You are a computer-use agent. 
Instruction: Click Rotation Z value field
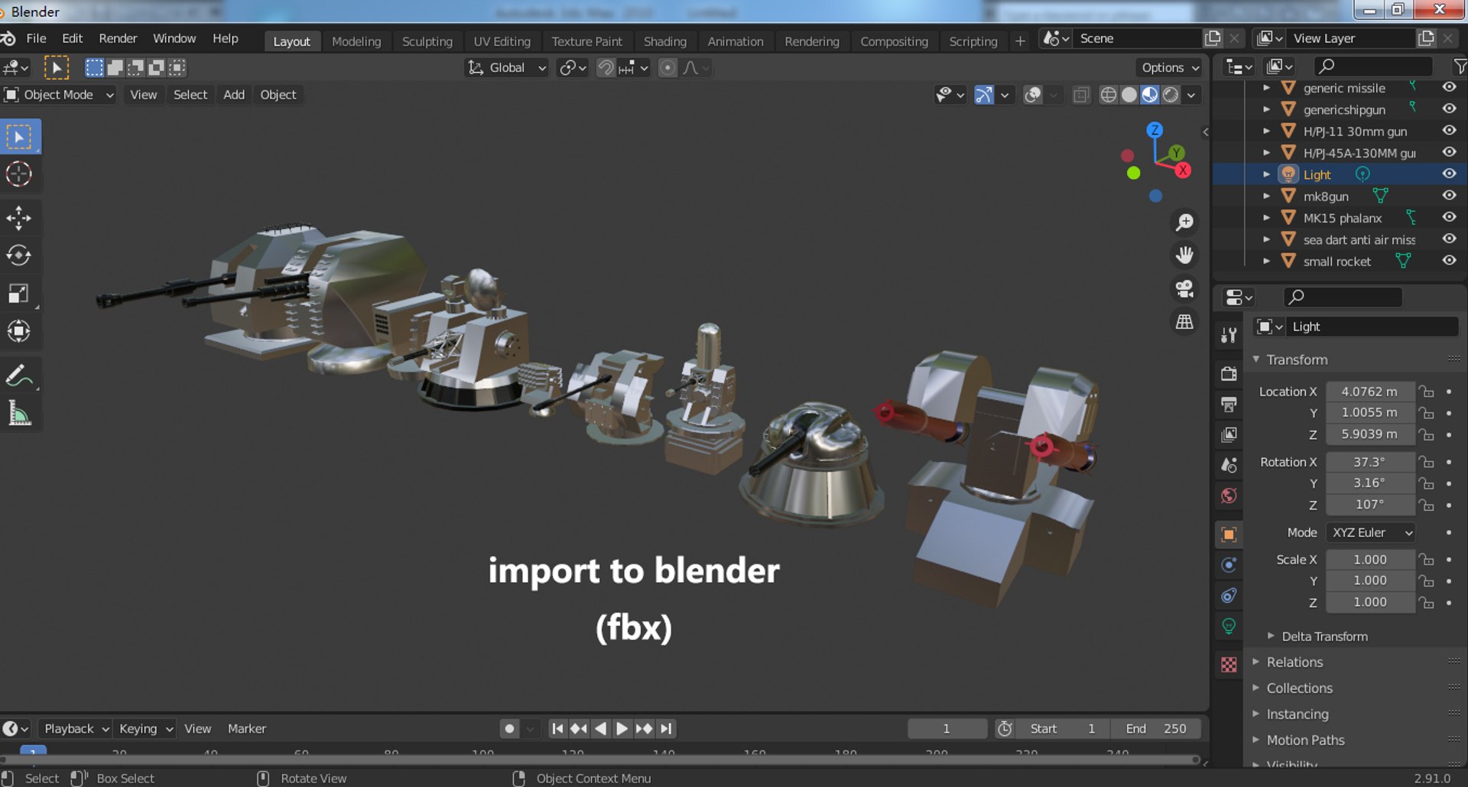[x=1369, y=505]
